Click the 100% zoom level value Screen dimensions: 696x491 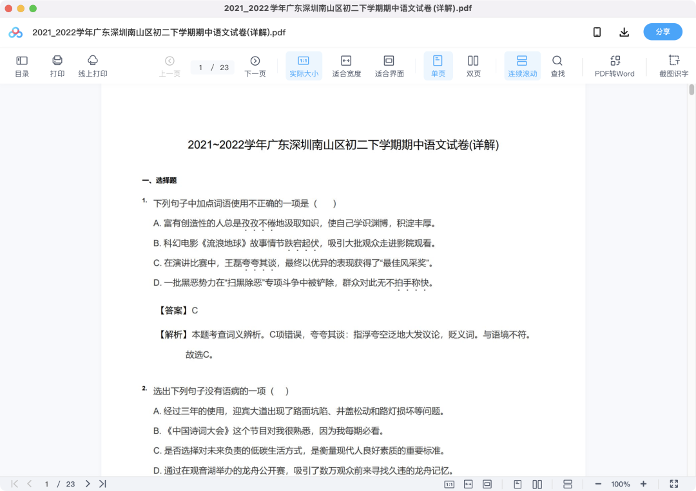(621, 484)
